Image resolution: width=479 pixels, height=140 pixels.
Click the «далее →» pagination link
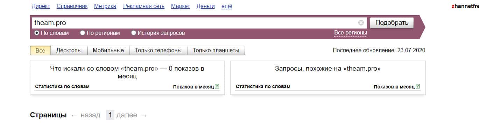coord(132,115)
